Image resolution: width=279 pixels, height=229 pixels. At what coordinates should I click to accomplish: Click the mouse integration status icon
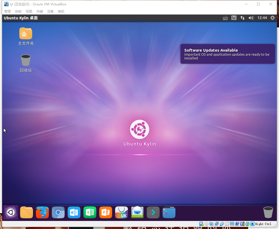(247, 224)
